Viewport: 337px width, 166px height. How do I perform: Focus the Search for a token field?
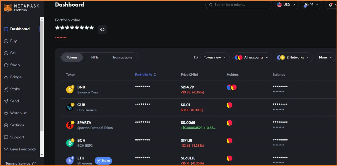click(x=239, y=5)
